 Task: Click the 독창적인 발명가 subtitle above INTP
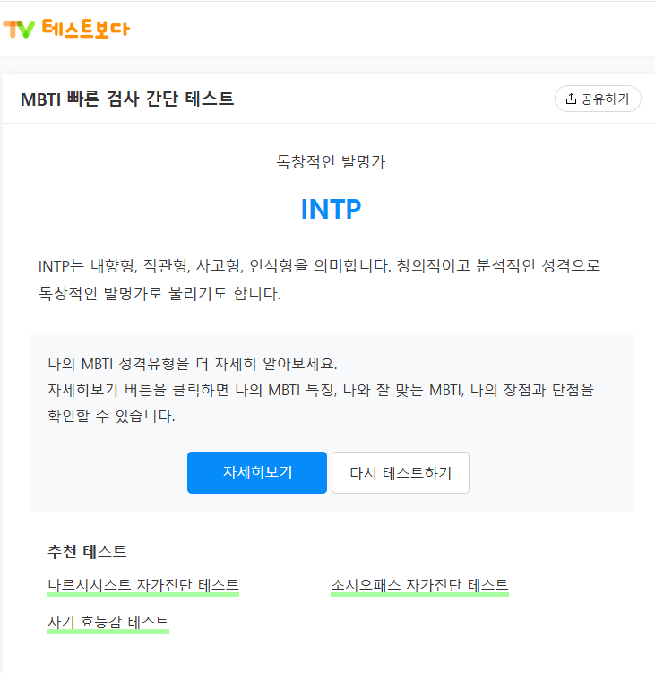pyautogui.click(x=331, y=162)
